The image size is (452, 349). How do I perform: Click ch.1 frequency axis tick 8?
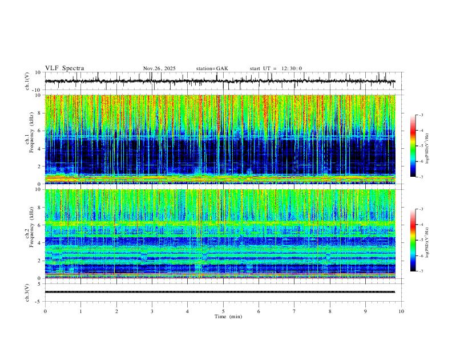[40, 113]
